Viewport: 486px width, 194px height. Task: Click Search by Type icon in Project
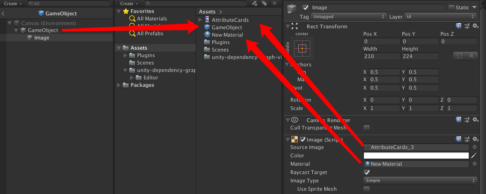pos(255,3)
